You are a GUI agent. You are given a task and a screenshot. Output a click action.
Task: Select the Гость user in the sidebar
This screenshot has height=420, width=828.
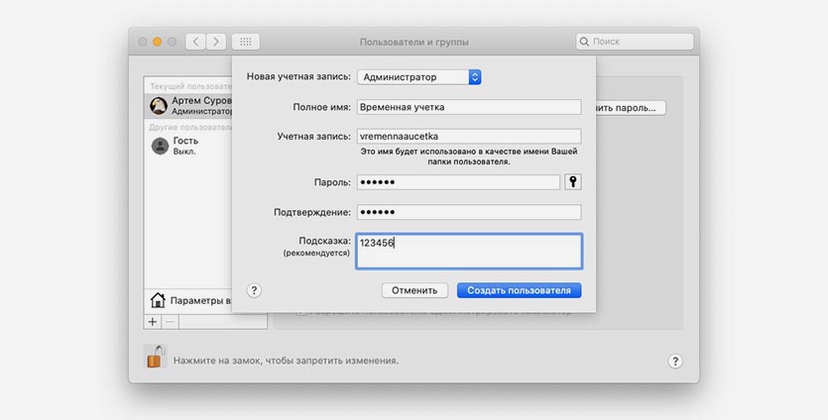[x=186, y=146]
